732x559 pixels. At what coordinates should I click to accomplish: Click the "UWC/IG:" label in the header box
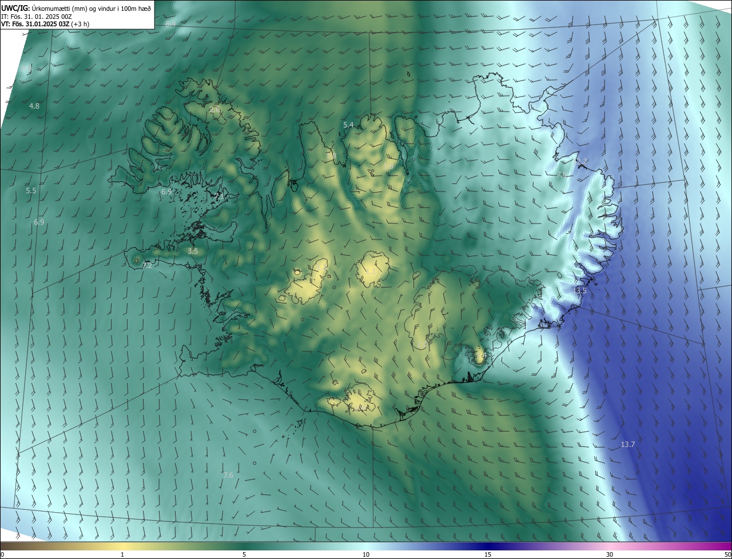15,8
